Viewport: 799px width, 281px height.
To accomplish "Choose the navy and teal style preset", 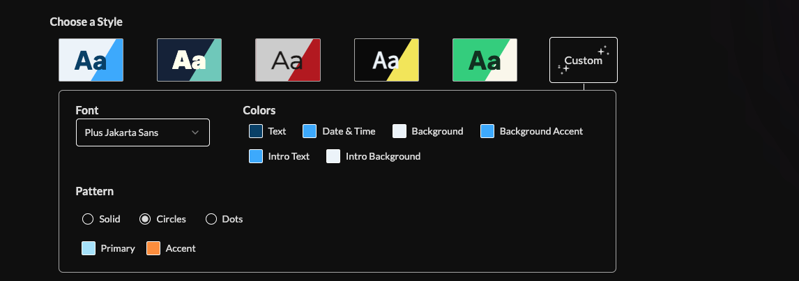I will [190, 60].
